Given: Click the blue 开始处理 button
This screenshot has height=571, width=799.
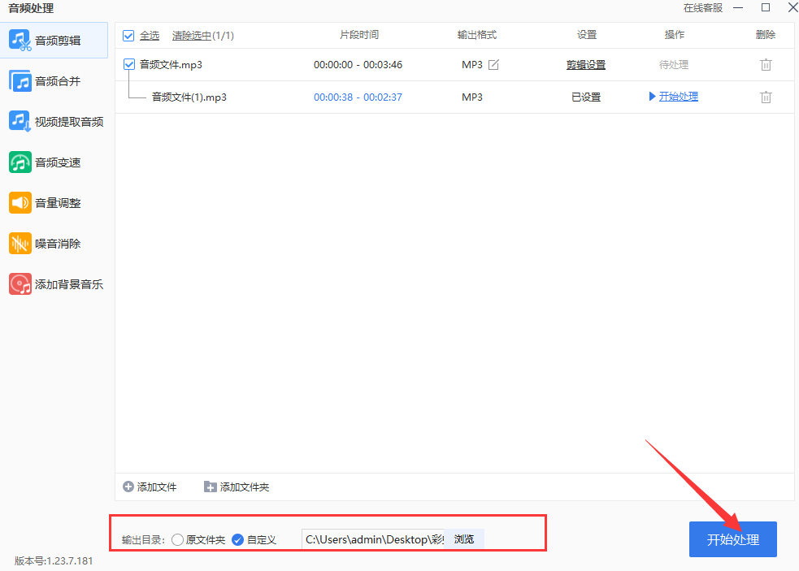Looking at the screenshot, I should [x=733, y=539].
